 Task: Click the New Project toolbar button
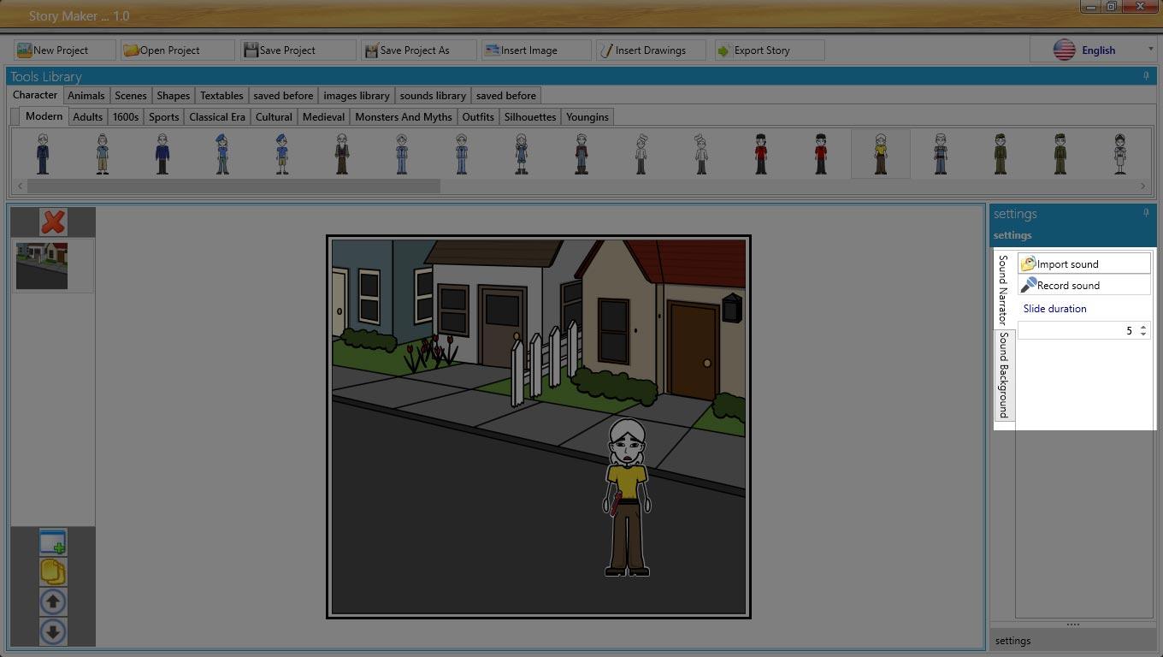[x=65, y=50]
